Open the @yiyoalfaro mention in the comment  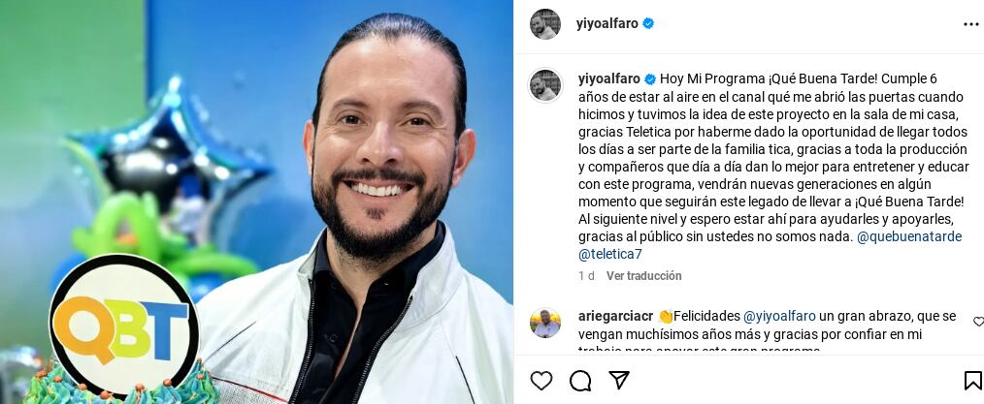(x=779, y=316)
